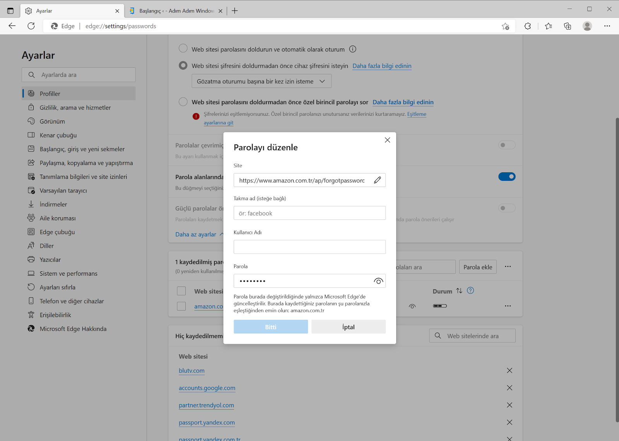Close the Ayarlar tab
The image size is (619, 441).
[117, 11]
